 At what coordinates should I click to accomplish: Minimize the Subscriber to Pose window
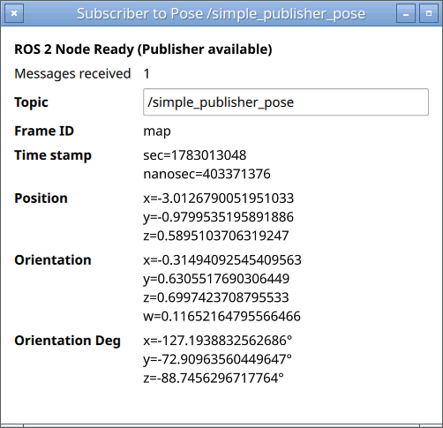coord(406,13)
